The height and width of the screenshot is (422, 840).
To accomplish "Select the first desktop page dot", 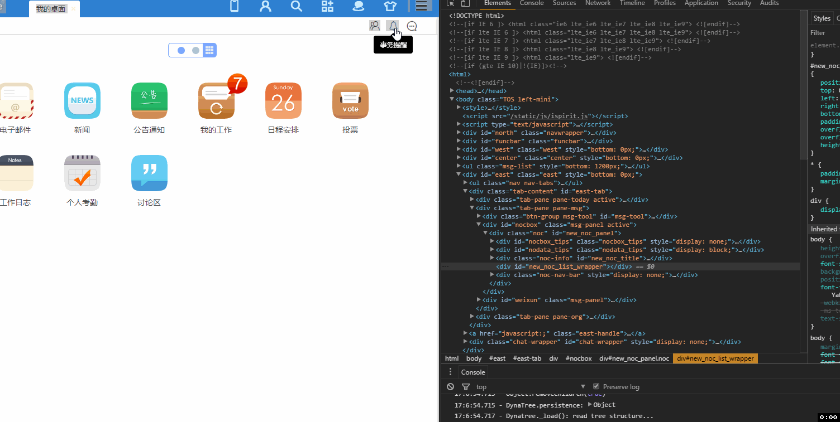I will pyautogui.click(x=181, y=50).
